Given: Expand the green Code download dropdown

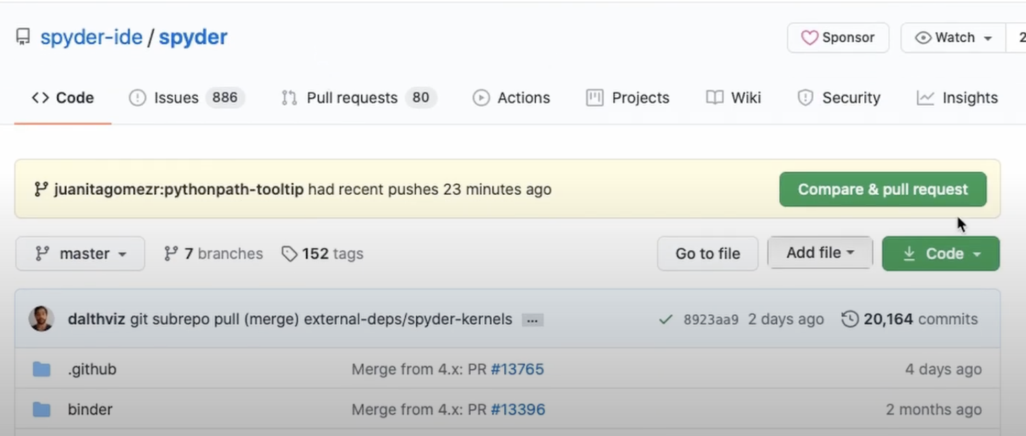Looking at the screenshot, I should click(x=941, y=254).
